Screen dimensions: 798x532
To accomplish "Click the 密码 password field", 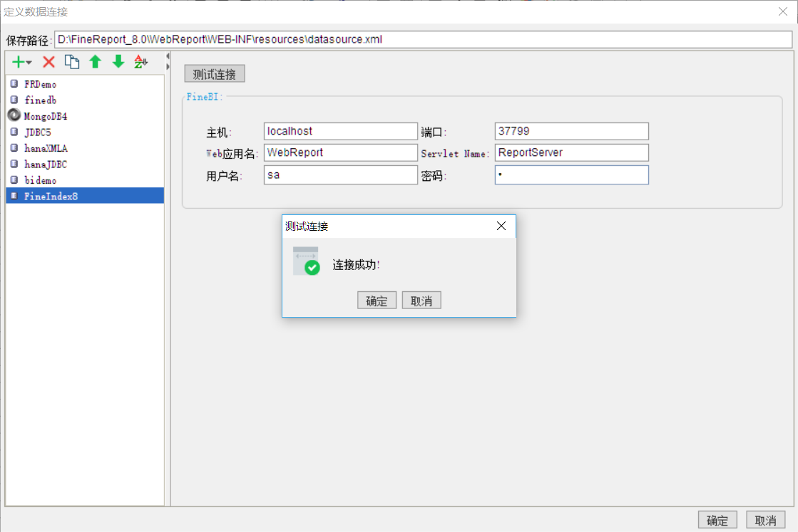I will click(x=571, y=174).
